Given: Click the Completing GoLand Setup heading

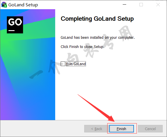Looking at the screenshot, I should [97, 19].
